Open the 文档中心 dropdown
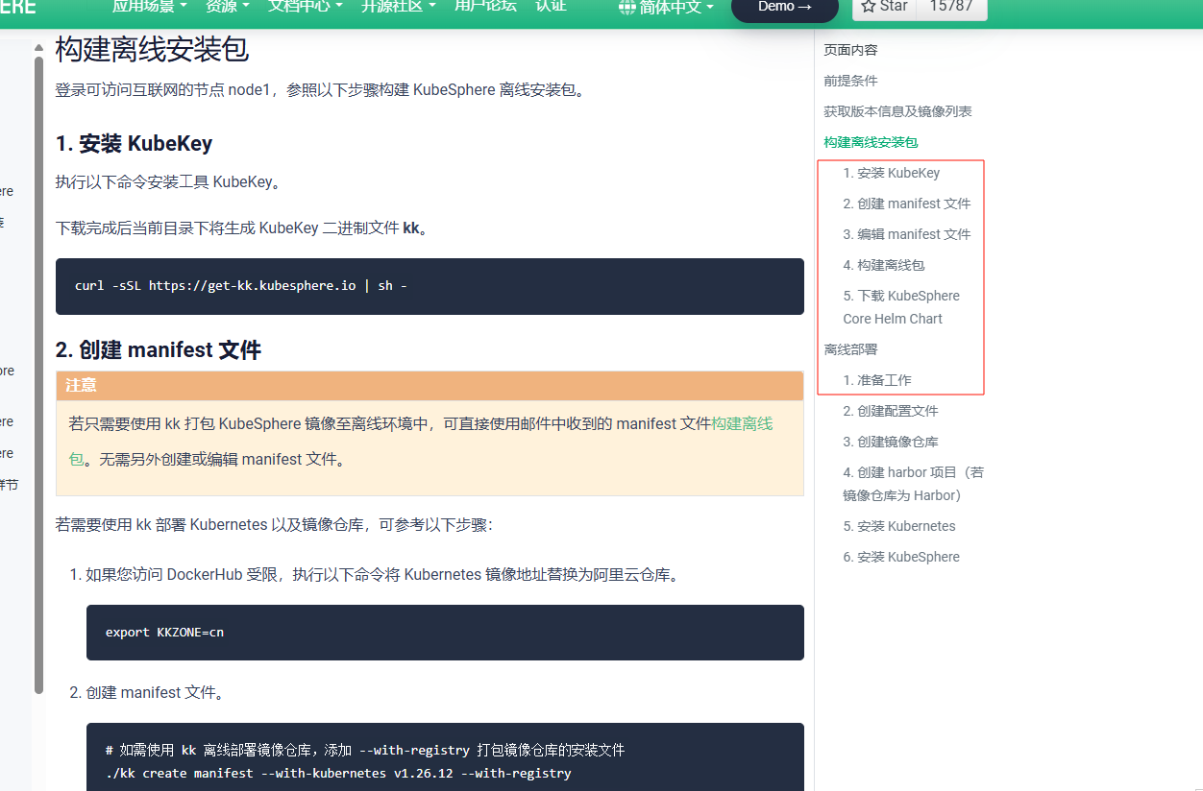Screen dimensions: 1203x791 (x=305, y=6)
